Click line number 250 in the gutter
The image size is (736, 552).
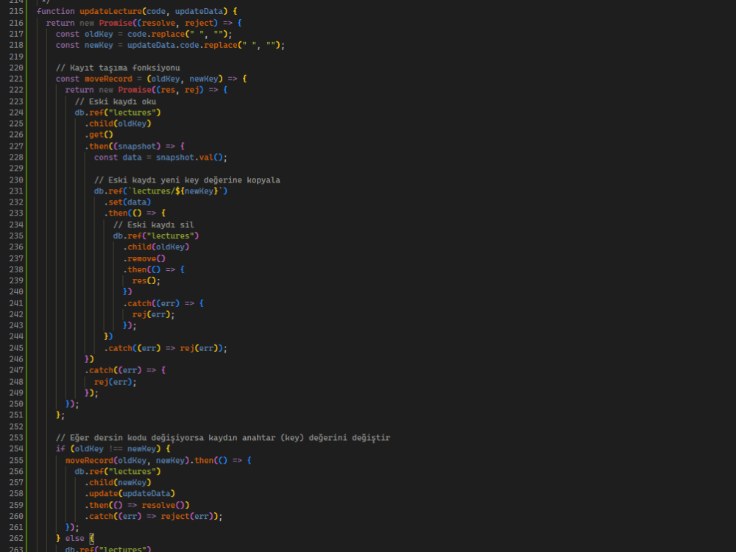(x=16, y=404)
